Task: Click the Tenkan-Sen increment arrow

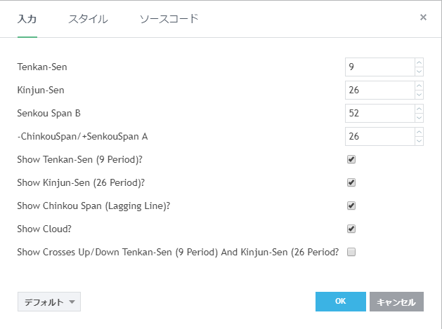Action: pos(420,62)
